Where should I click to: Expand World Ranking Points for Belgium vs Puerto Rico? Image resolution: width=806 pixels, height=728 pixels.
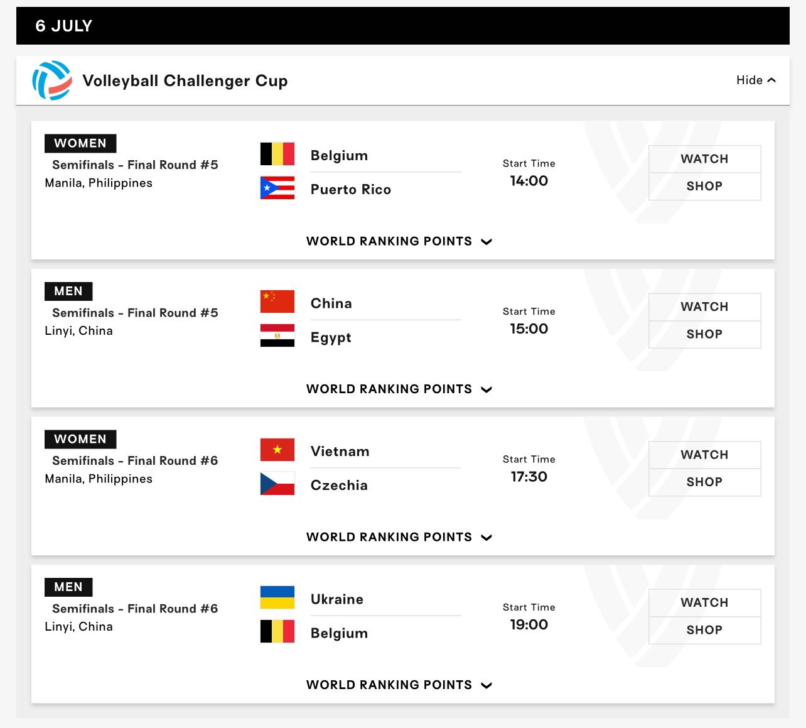pyautogui.click(x=399, y=241)
